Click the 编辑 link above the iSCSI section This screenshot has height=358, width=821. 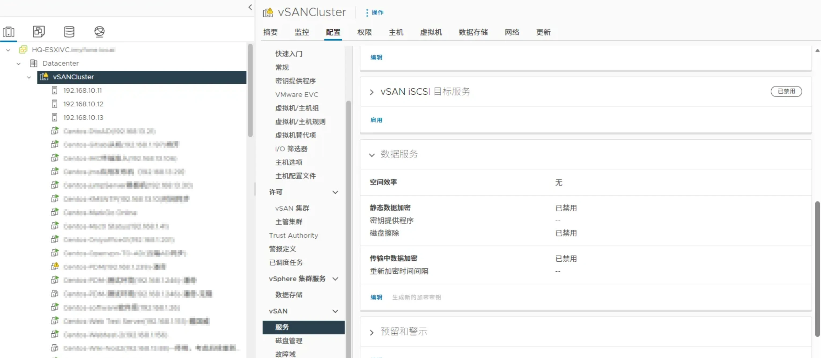376,57
